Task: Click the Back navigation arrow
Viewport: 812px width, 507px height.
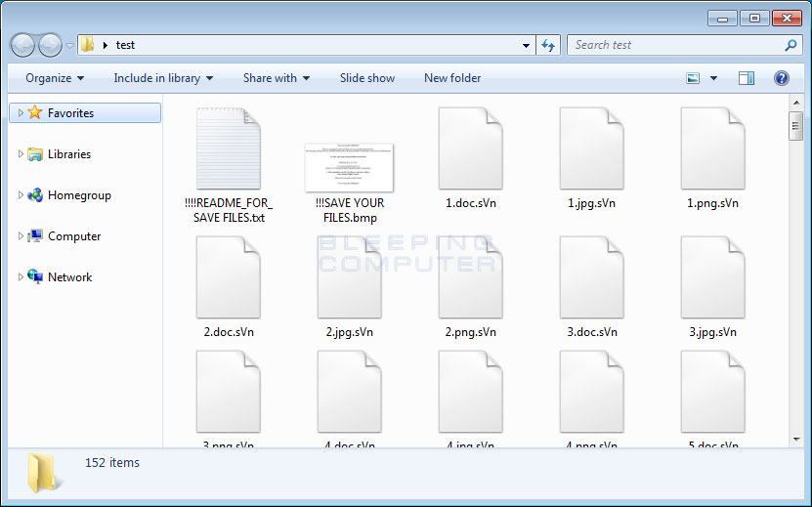Action: point(22,45)
